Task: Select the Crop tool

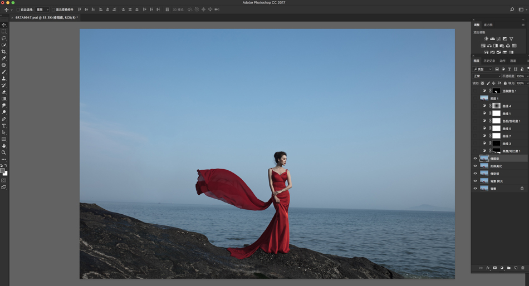Action: tap(4, 52)
